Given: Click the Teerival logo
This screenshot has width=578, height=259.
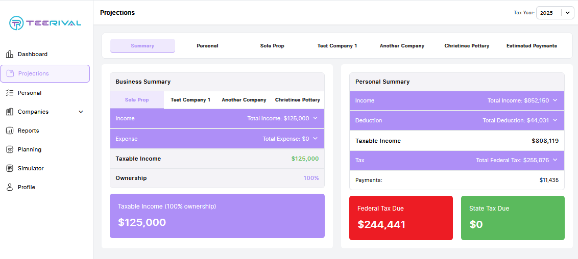Looking at the screenshot, I should (45, 23).
